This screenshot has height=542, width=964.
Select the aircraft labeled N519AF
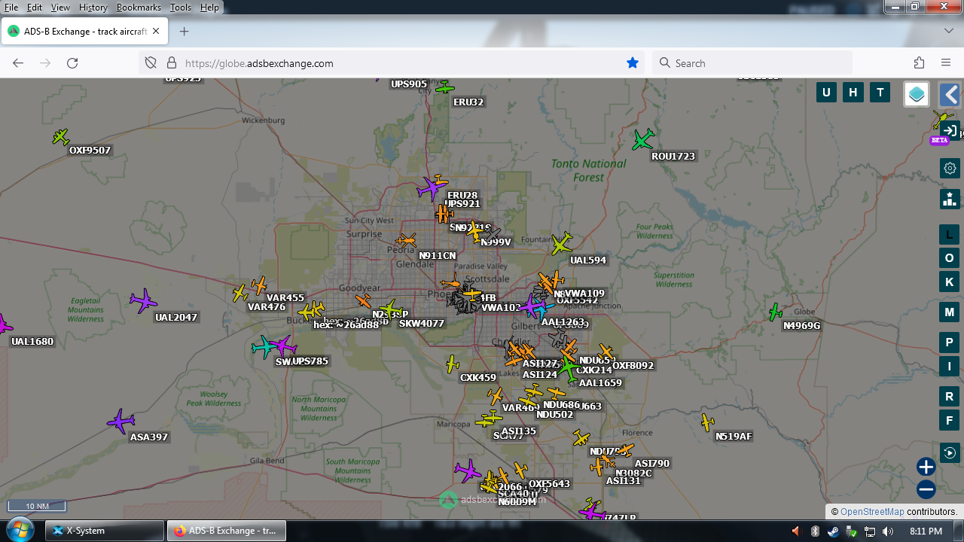pyautogui.click(x=707, y=422)
